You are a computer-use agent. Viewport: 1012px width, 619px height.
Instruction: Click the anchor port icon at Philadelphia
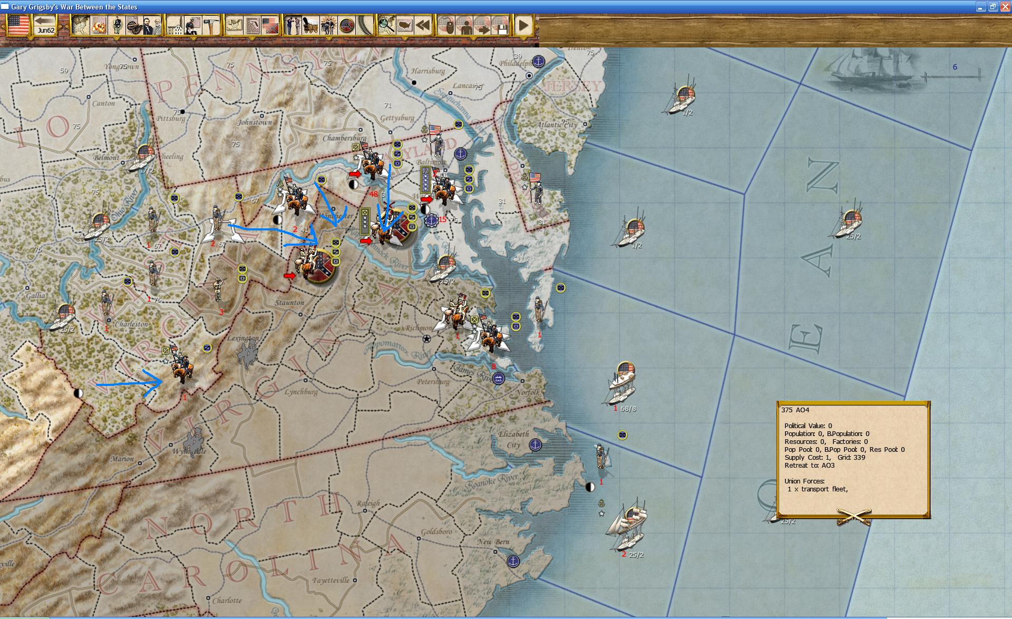coord(538,61)
